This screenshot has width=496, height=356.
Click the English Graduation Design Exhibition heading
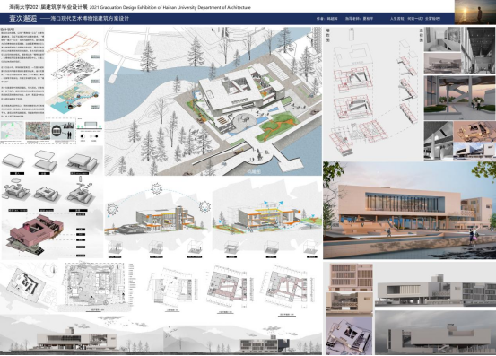[x=170, y=7]
